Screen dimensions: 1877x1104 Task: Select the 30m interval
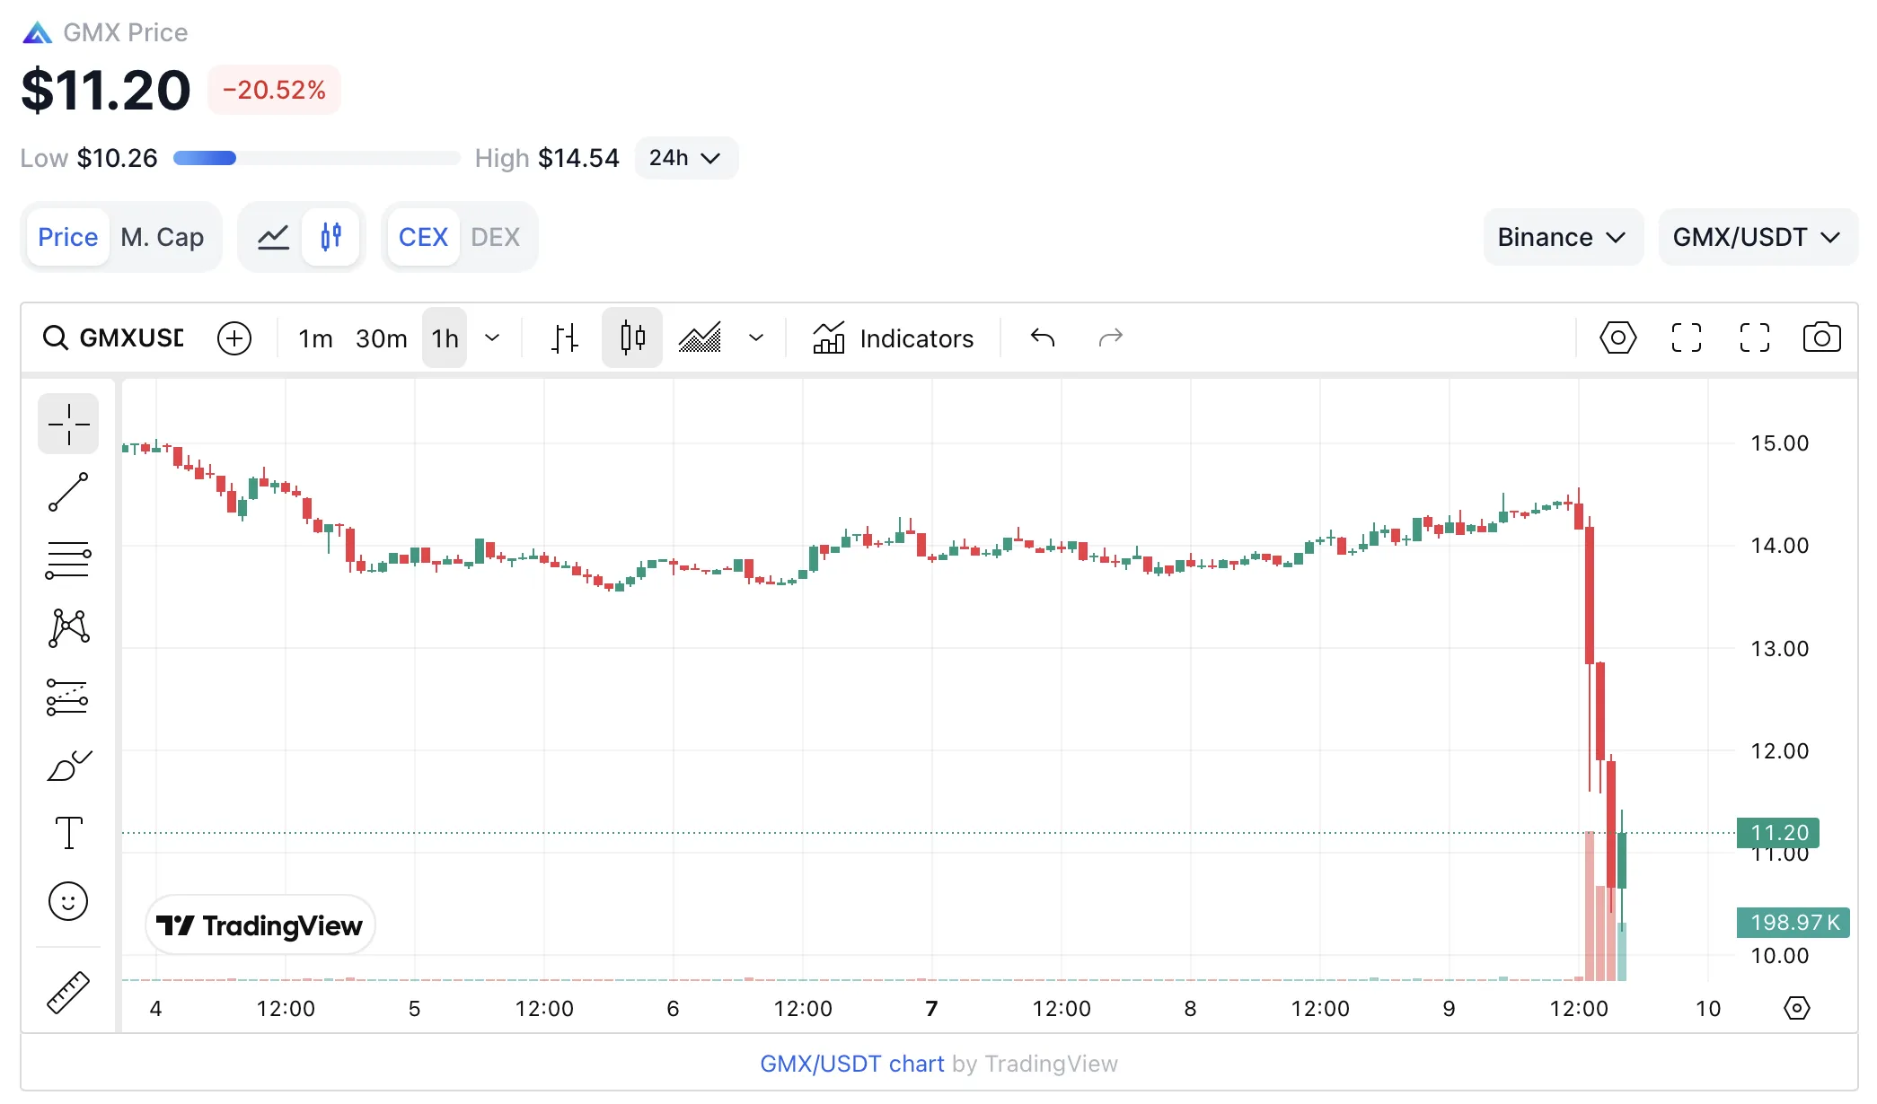pos(382,338)
